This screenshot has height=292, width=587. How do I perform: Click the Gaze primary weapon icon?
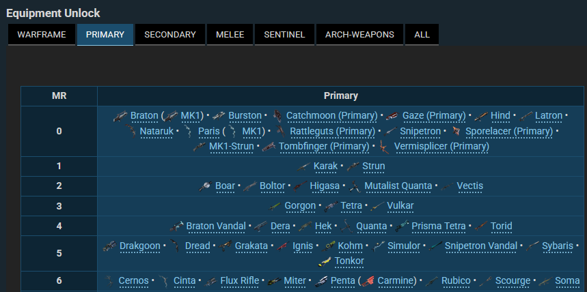click(392, 116)
